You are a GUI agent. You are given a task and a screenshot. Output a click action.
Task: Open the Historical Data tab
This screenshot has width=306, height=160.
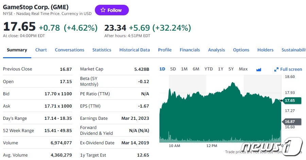135,50
